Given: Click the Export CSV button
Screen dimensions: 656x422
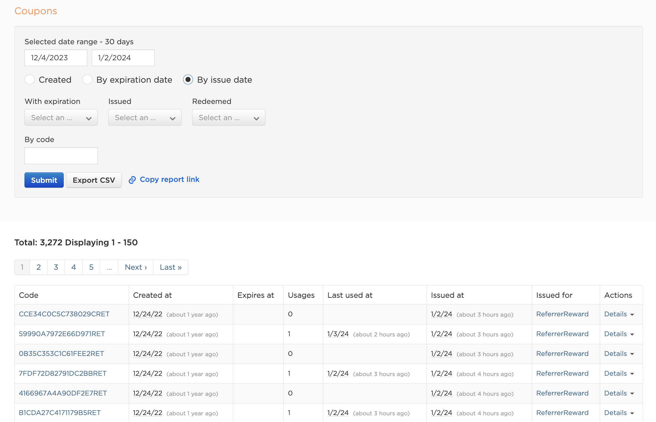Looking at the screenshot, I should tap(94, 180).
